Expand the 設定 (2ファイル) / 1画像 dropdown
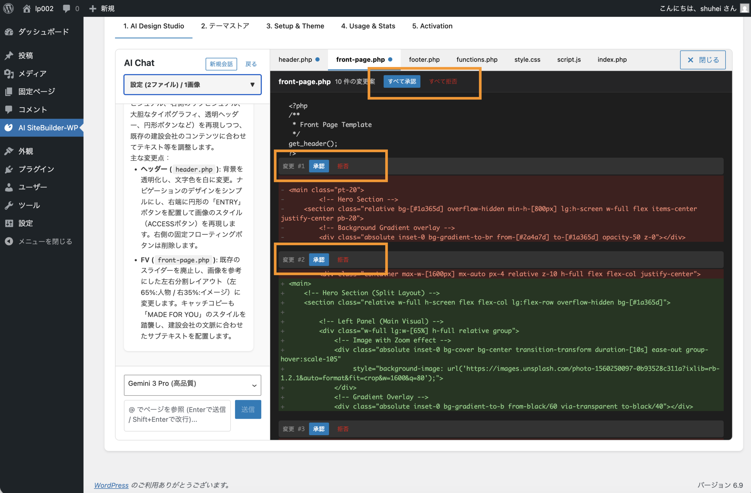 pyautogui.click(x=192, y=85)
